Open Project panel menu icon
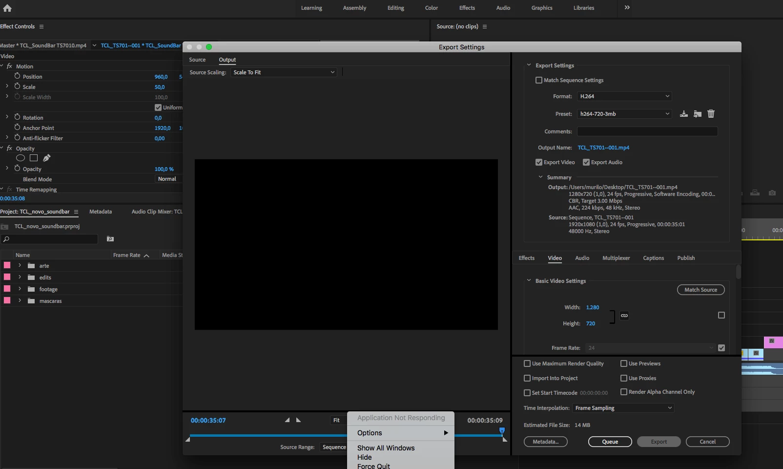This screenshot has width=783, height=469. [76, 212]
